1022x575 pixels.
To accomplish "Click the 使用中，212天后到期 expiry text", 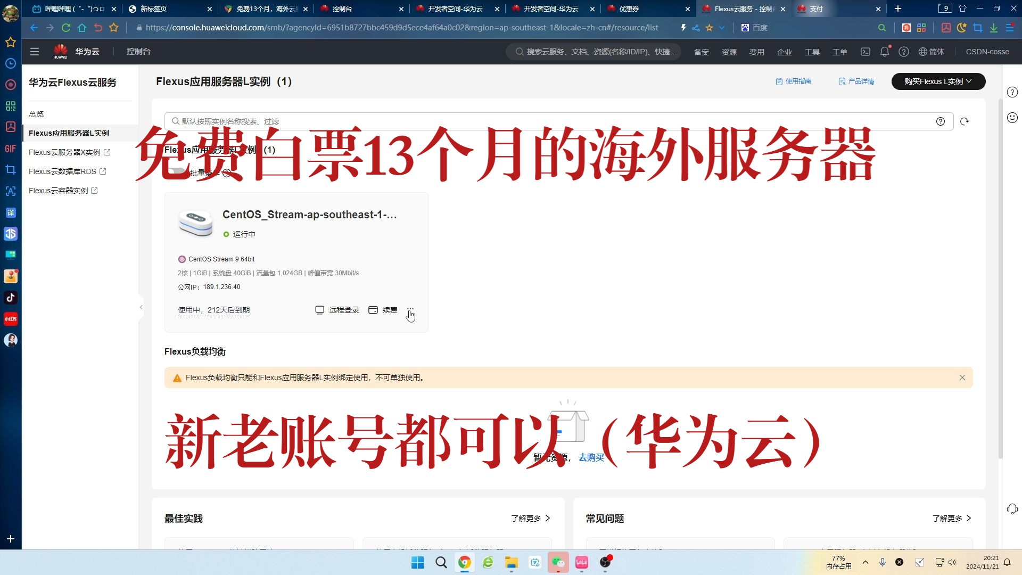I will coord(213,310).
